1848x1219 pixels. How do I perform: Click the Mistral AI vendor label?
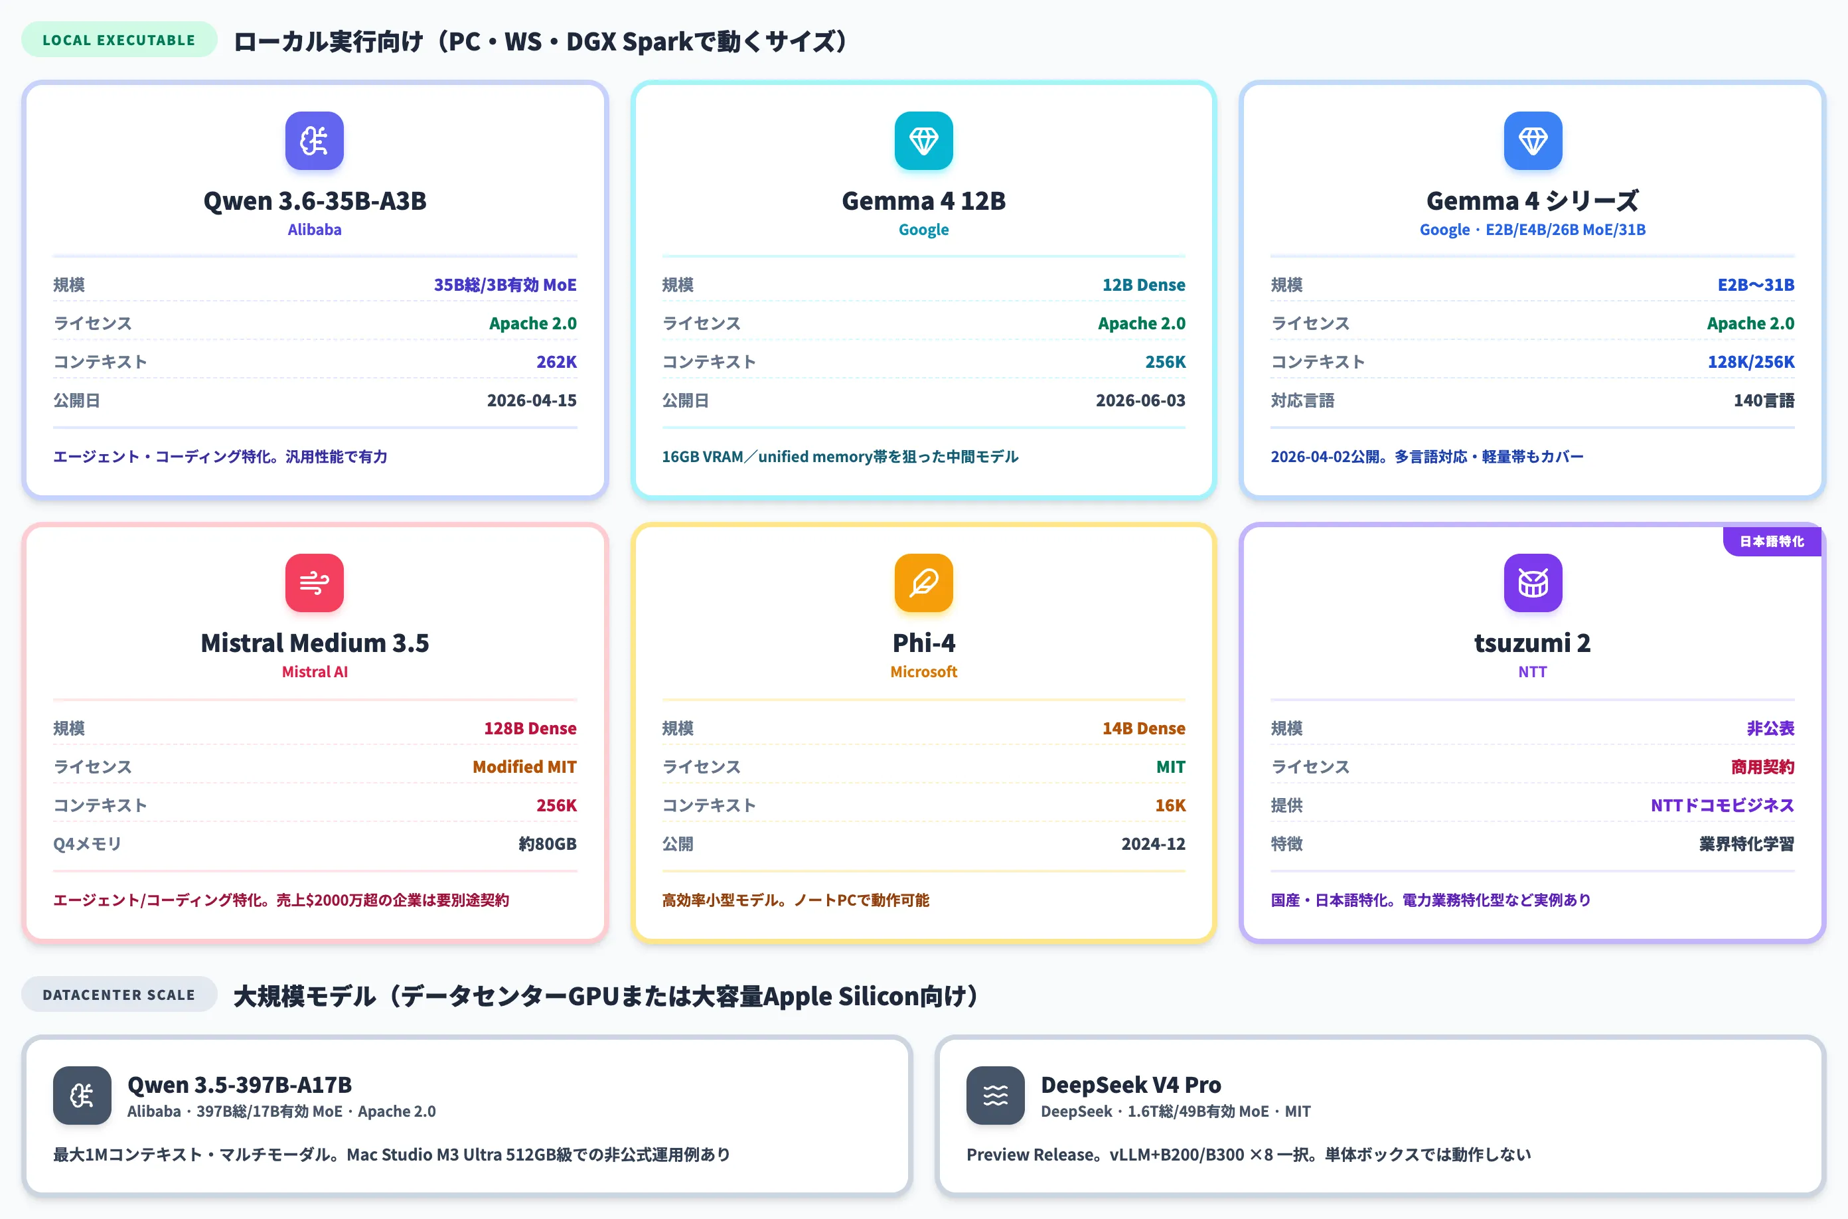(x=314, y=672)
